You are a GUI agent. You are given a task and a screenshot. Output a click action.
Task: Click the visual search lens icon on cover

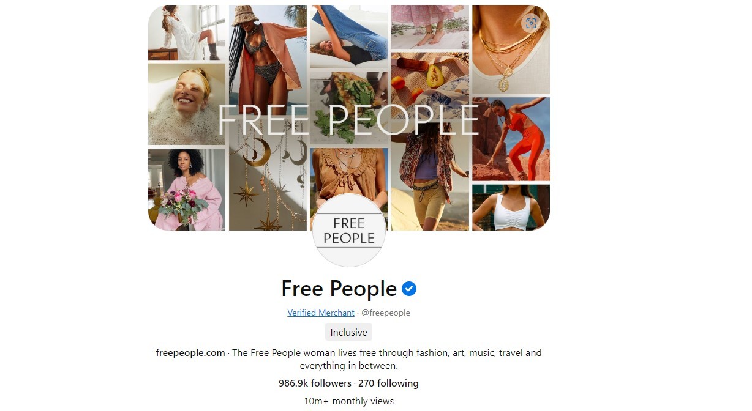(x=531, y=23)
